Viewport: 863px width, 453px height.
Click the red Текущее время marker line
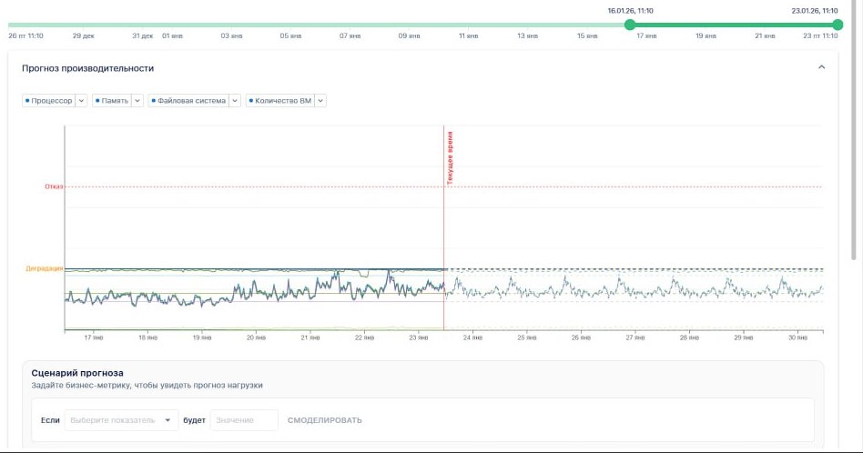click(x=443, y=227)
